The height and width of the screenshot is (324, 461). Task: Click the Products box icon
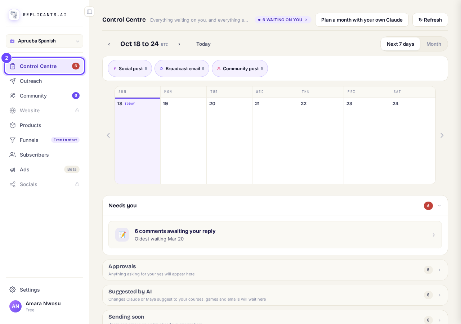pos(13,125)
